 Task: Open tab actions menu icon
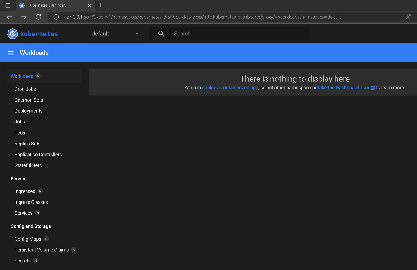8,5
